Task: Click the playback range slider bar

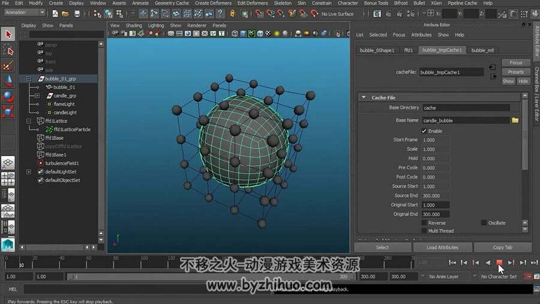Action: tap(211, 277)
